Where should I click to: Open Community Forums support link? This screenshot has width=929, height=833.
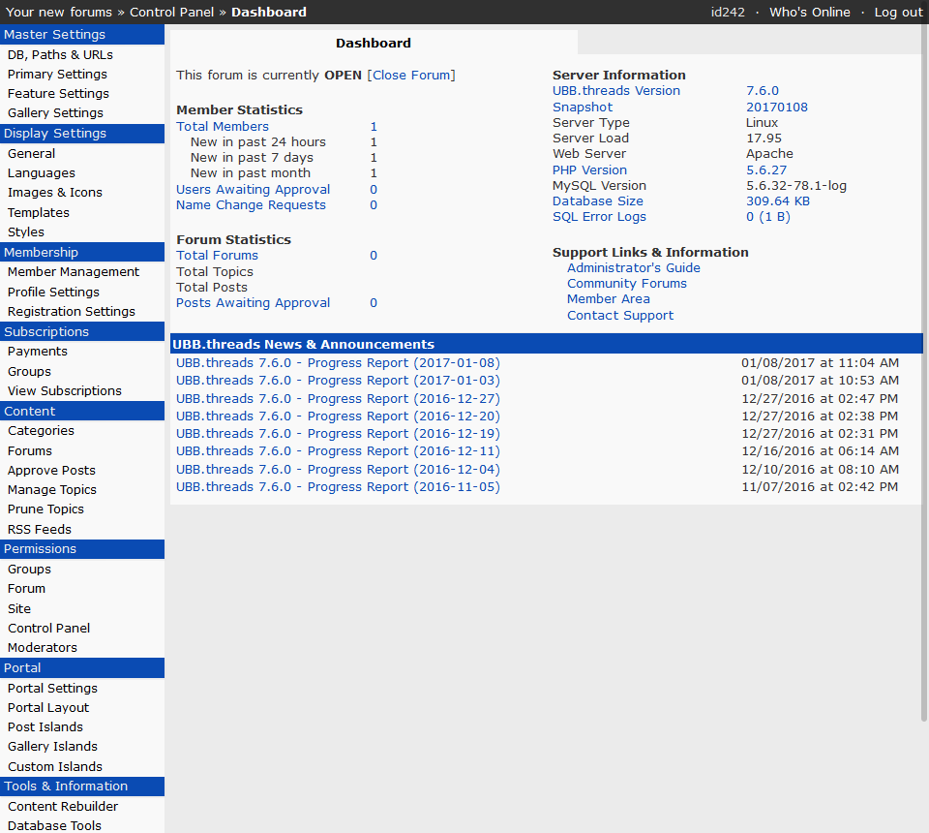pyautogui.click(x=627, y=284)
